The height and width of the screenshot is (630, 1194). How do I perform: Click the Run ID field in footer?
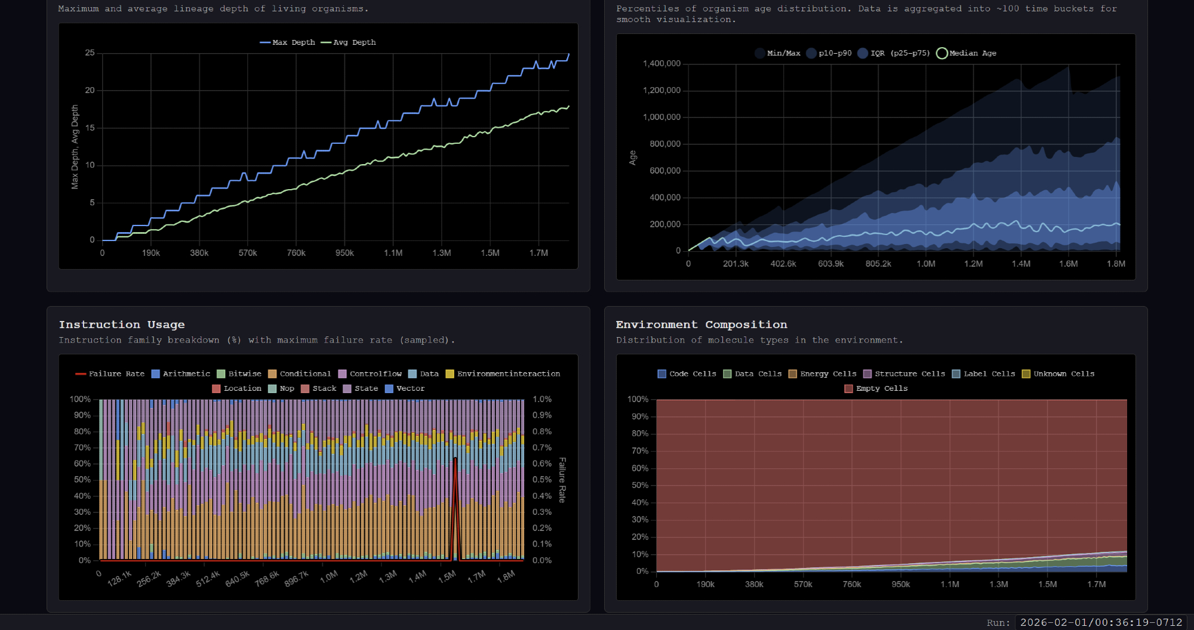pyautogui.click(x=1101, y=622)
